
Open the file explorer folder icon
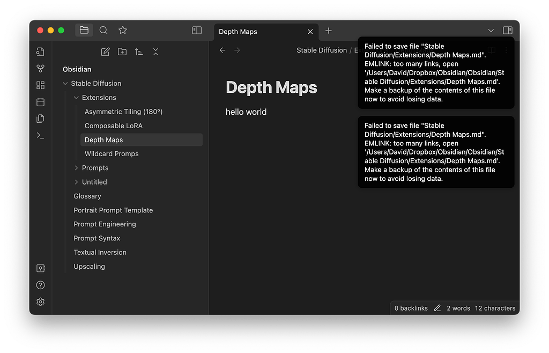click(x=84, y=30)
